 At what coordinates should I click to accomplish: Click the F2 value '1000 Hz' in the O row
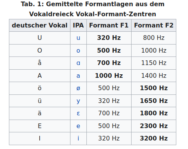click(154, 50)
